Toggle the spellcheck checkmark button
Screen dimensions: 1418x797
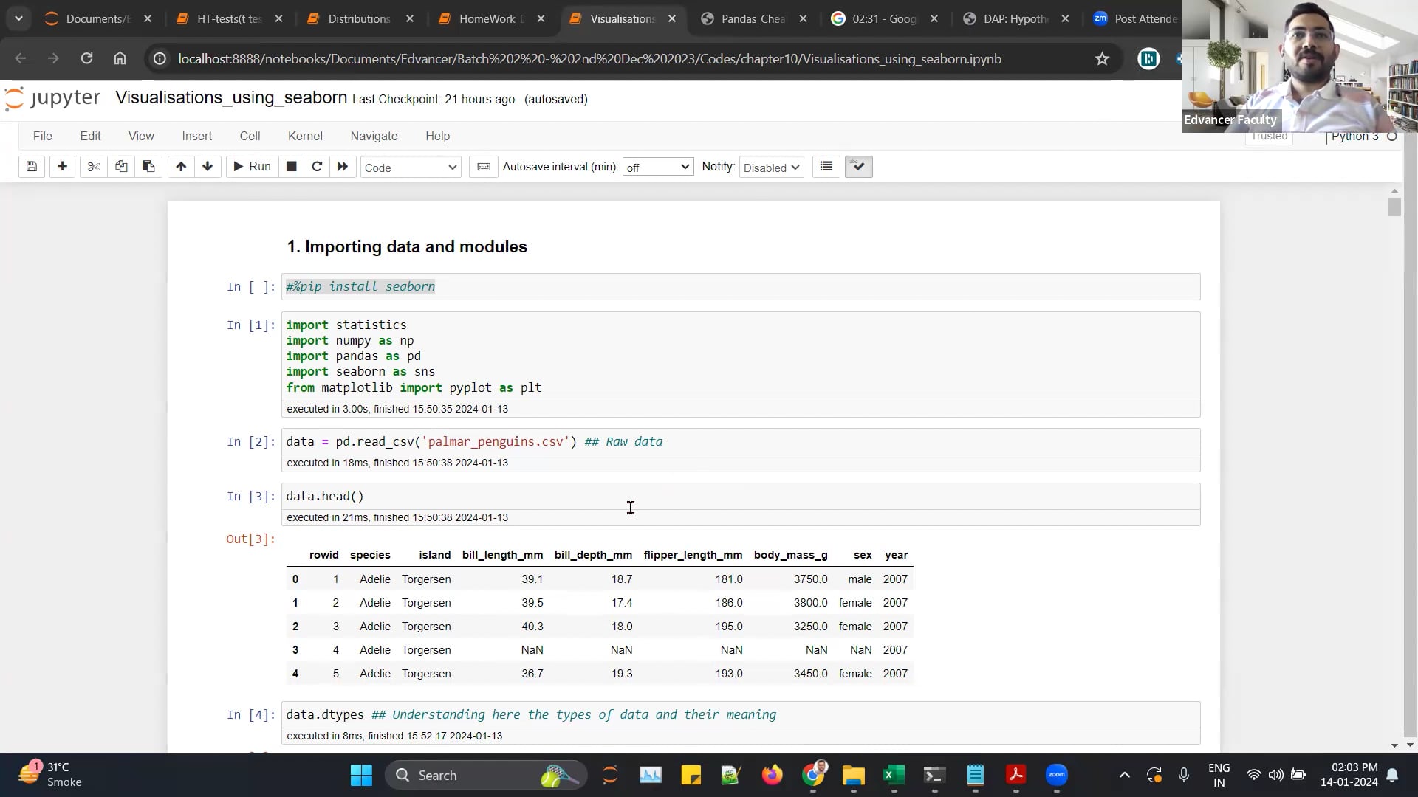coord(858,167)
